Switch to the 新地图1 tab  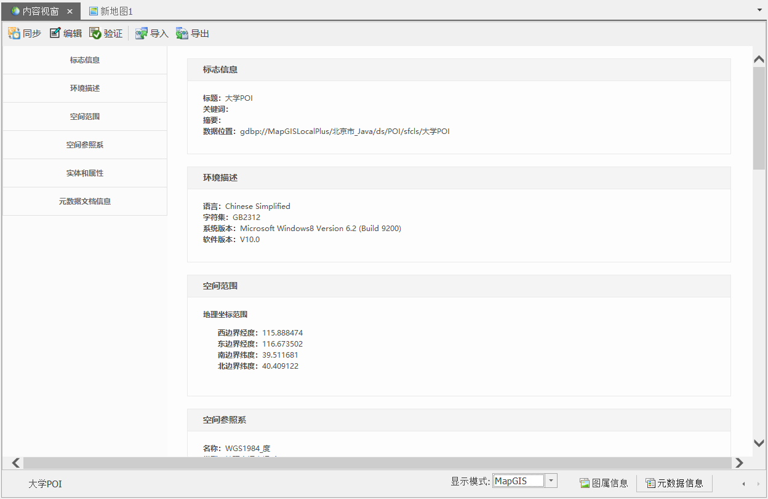(111, 11)
